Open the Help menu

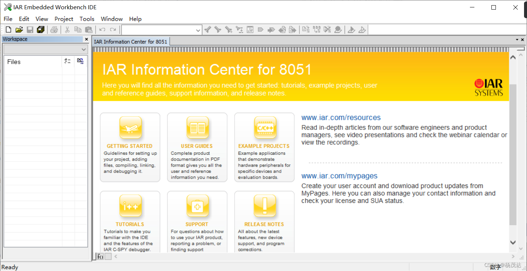tap(135, 19)
